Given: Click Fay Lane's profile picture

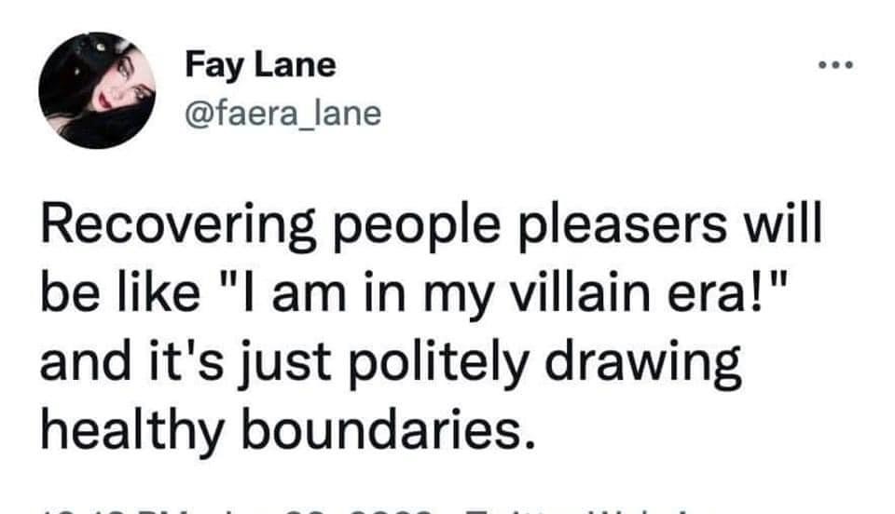Looking at the screenshot, I should 96,90.
